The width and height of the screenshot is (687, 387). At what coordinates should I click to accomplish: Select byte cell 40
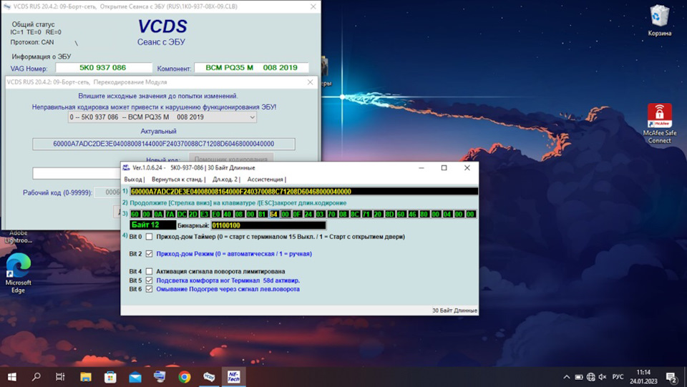(228, 214)
